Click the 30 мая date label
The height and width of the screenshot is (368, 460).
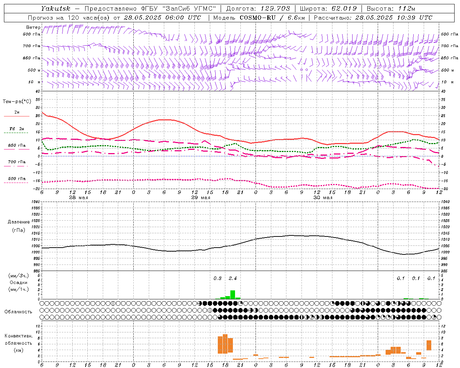323,198
